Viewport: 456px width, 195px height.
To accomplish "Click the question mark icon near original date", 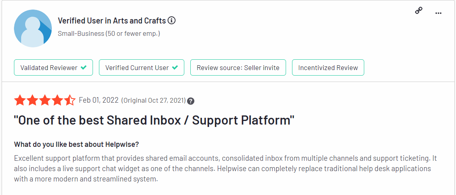I will (191, 101).
